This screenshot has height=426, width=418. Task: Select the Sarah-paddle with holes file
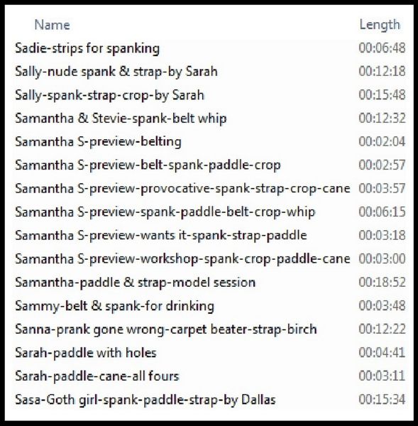tap(209, 353)
